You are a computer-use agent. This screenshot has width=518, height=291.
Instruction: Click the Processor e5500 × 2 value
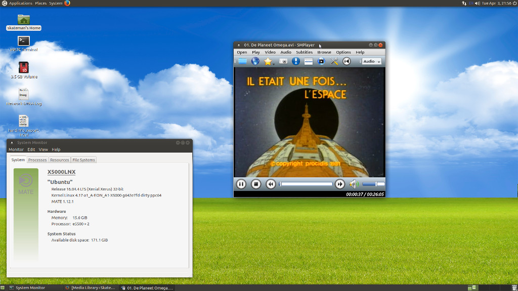point(81,224)
